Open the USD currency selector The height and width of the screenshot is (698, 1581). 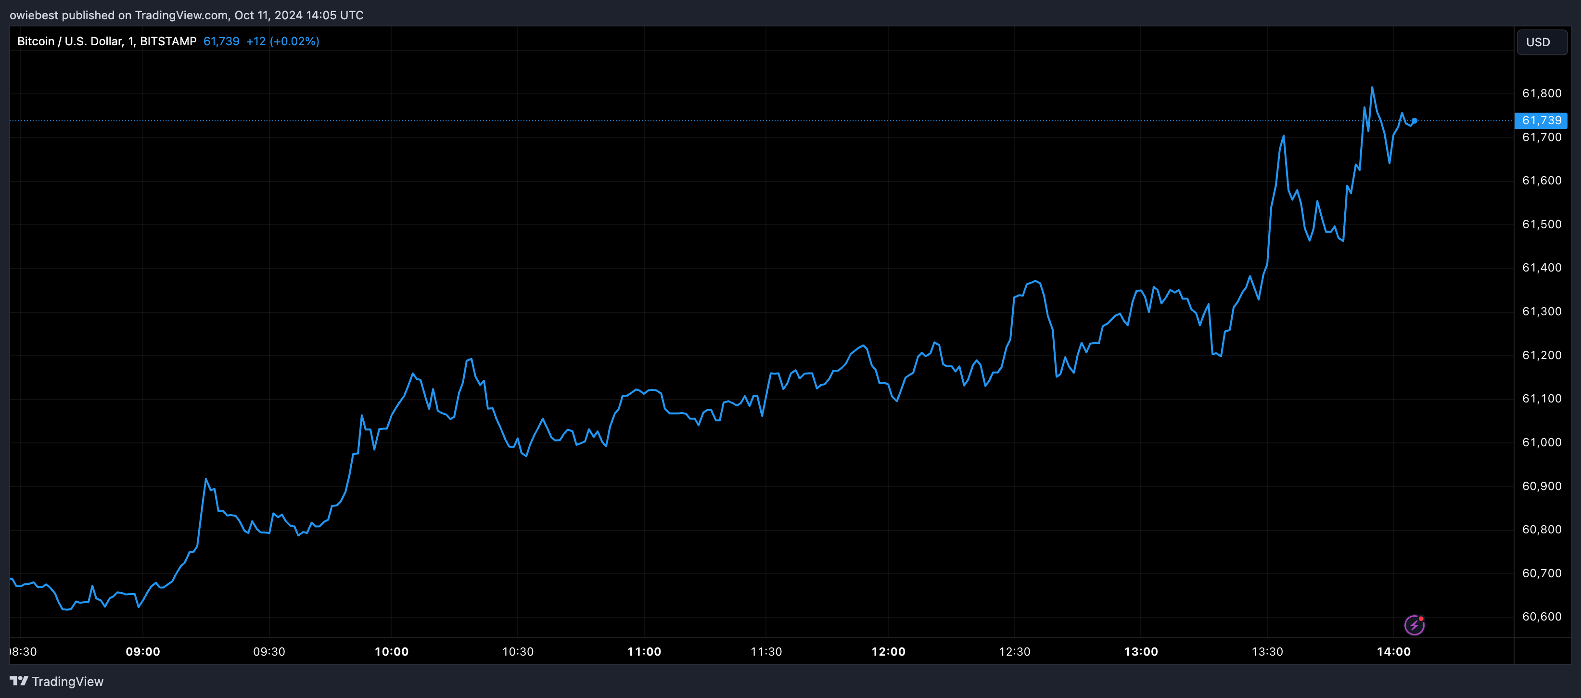point(1541,42)
